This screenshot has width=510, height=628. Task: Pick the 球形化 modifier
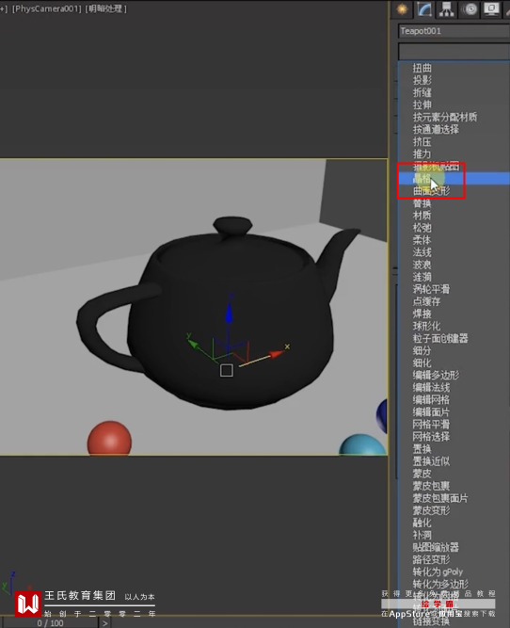click(427, 326)
